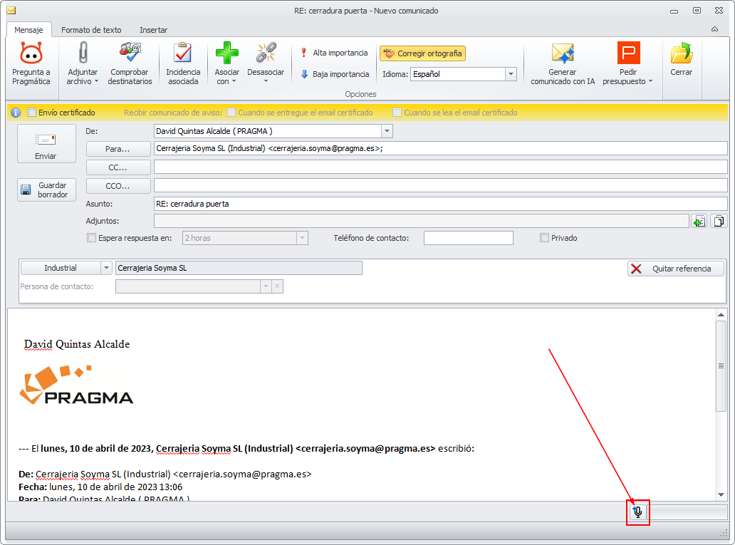Click message body scroll up arrow
The image size is (735, 545).
[x=721, y=315]
